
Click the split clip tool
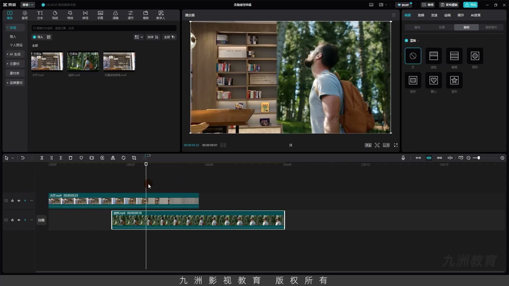coord(42,158)
